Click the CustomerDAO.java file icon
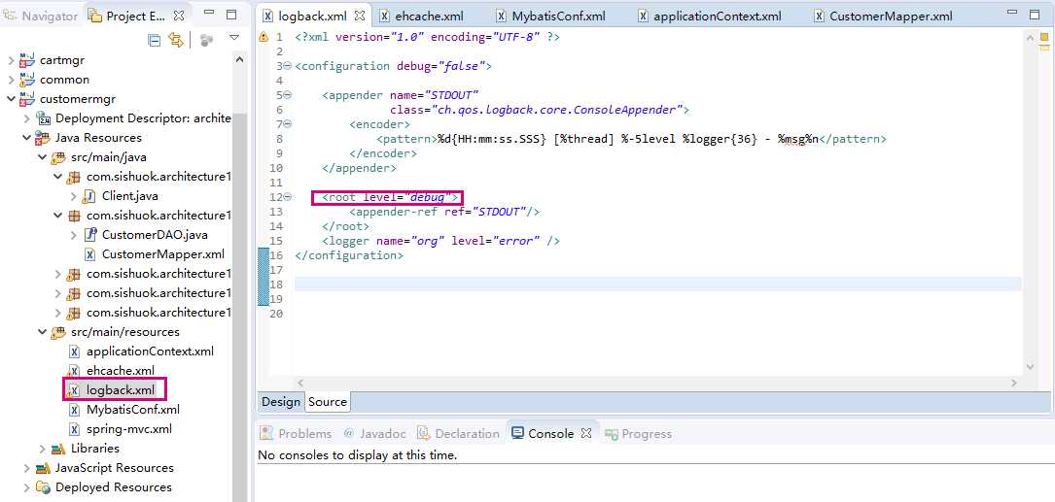 click(89, 235)
